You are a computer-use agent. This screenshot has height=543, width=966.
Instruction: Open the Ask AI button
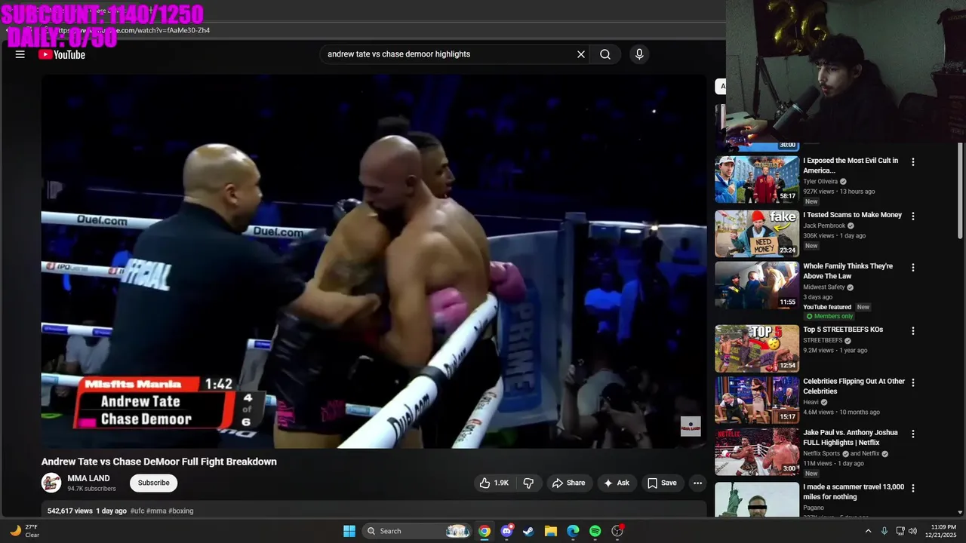pyautogui.click(x=616, y=483)
